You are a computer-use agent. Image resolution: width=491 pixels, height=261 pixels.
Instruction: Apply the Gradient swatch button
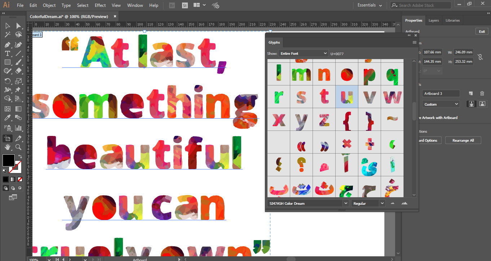(13, 179)
